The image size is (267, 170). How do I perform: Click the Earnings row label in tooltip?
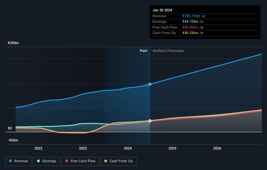159,21
